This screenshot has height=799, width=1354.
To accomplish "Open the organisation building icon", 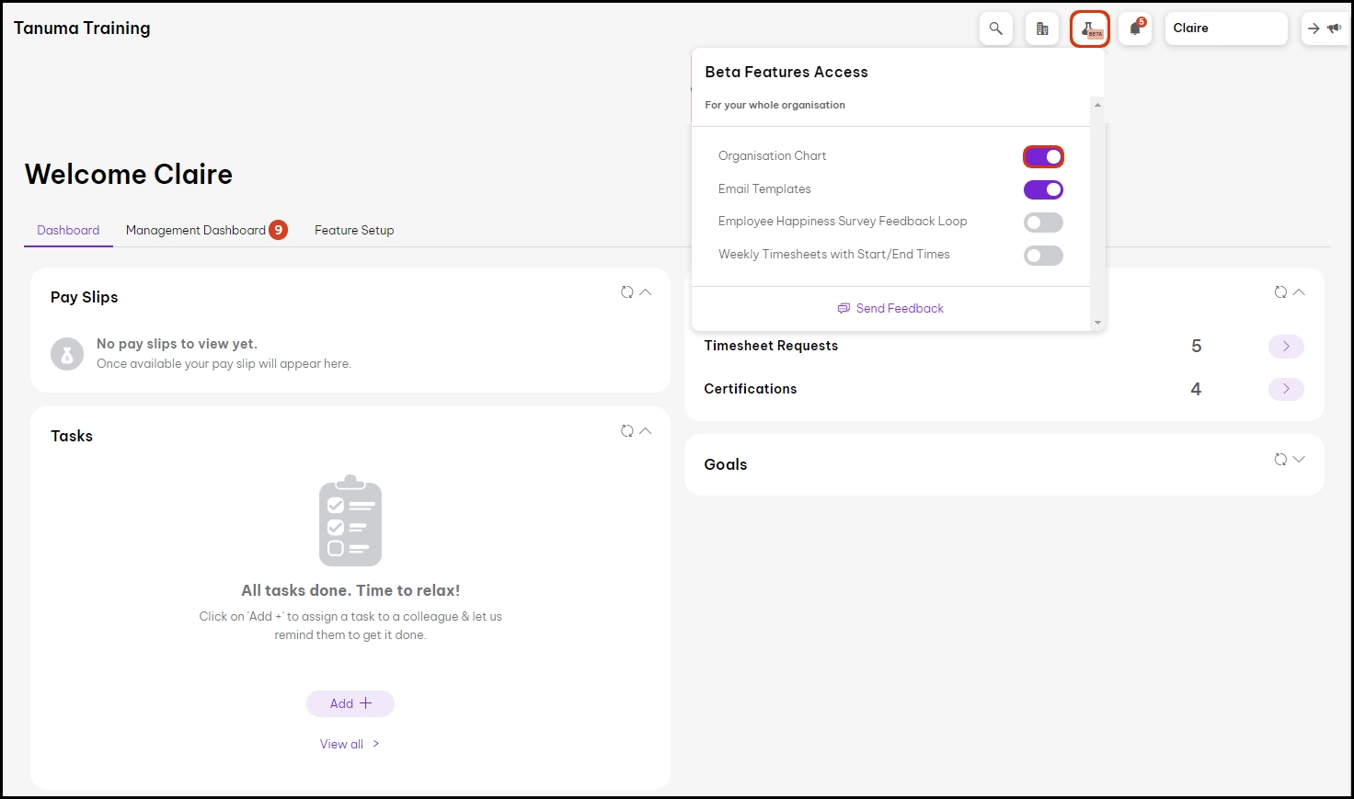I will pyautogui.click(x=1042, y=29).
